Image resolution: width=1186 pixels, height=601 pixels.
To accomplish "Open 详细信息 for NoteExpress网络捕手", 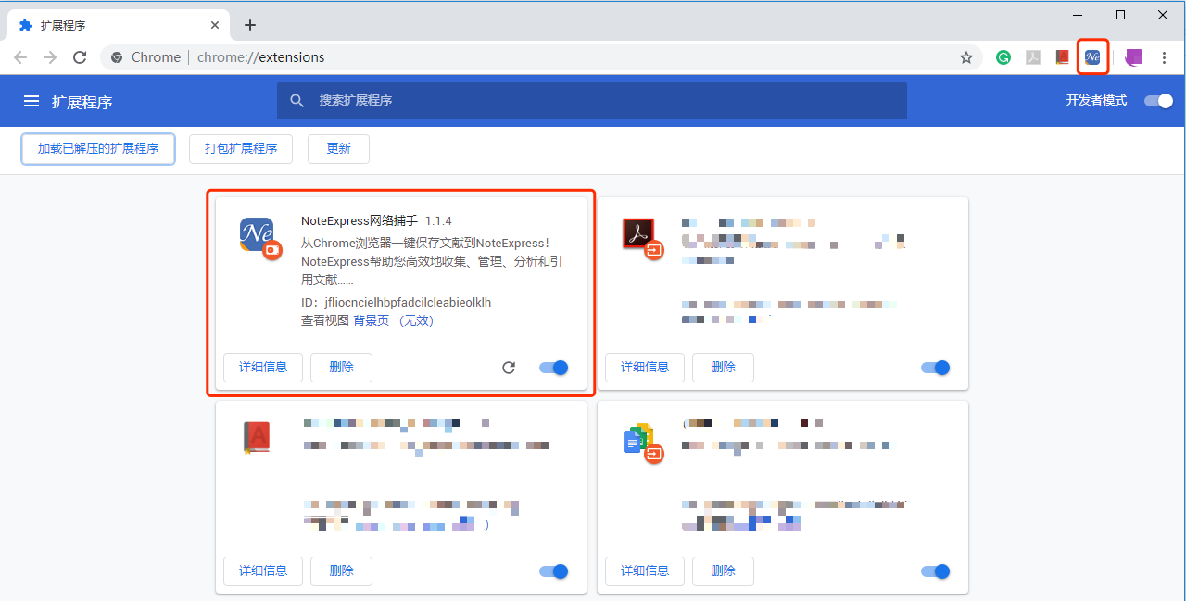I will coord(263,367).
